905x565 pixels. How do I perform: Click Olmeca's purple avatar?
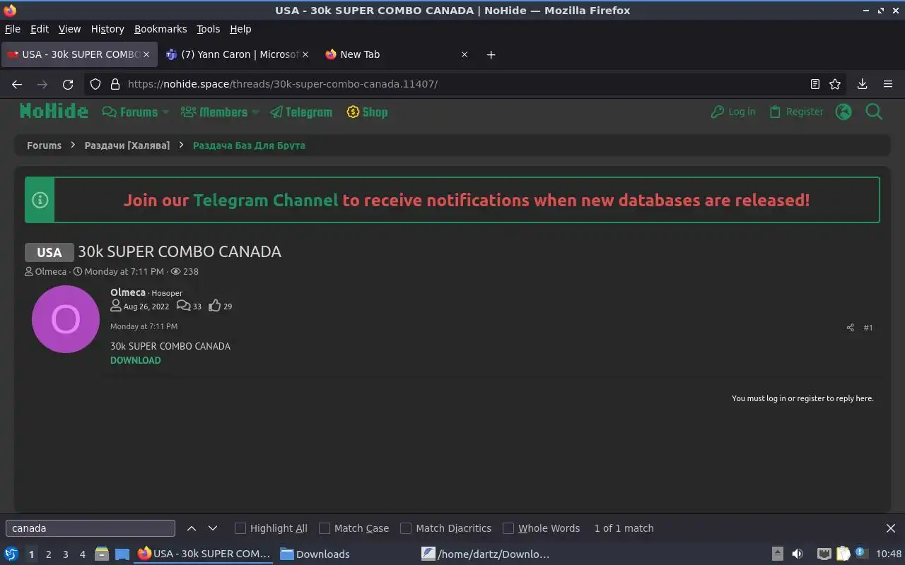(66, 319)
